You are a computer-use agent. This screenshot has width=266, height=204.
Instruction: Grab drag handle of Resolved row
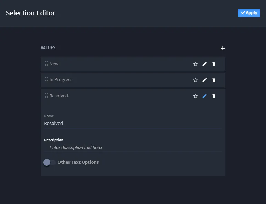(x=46, y=96)
